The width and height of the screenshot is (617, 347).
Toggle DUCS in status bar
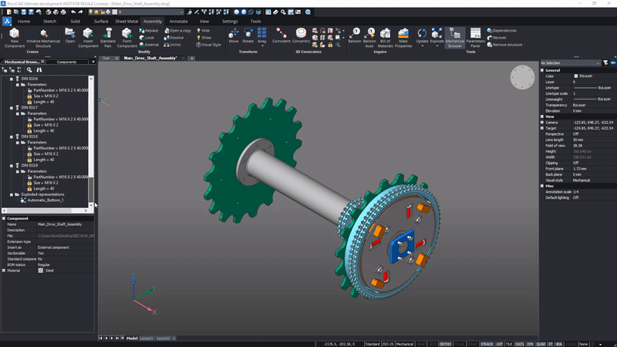(519, 344)
